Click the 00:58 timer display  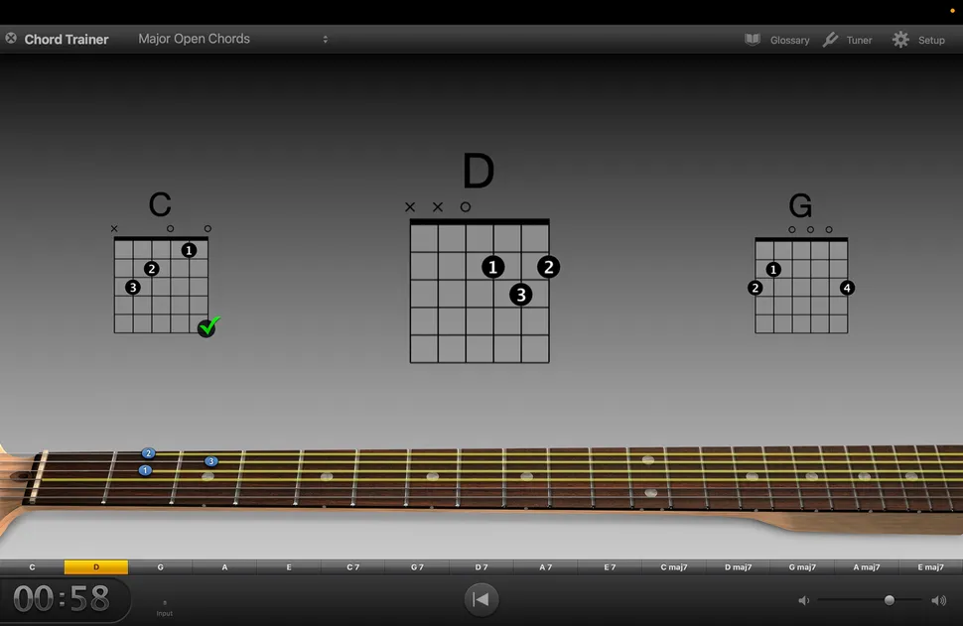(62, 599)
